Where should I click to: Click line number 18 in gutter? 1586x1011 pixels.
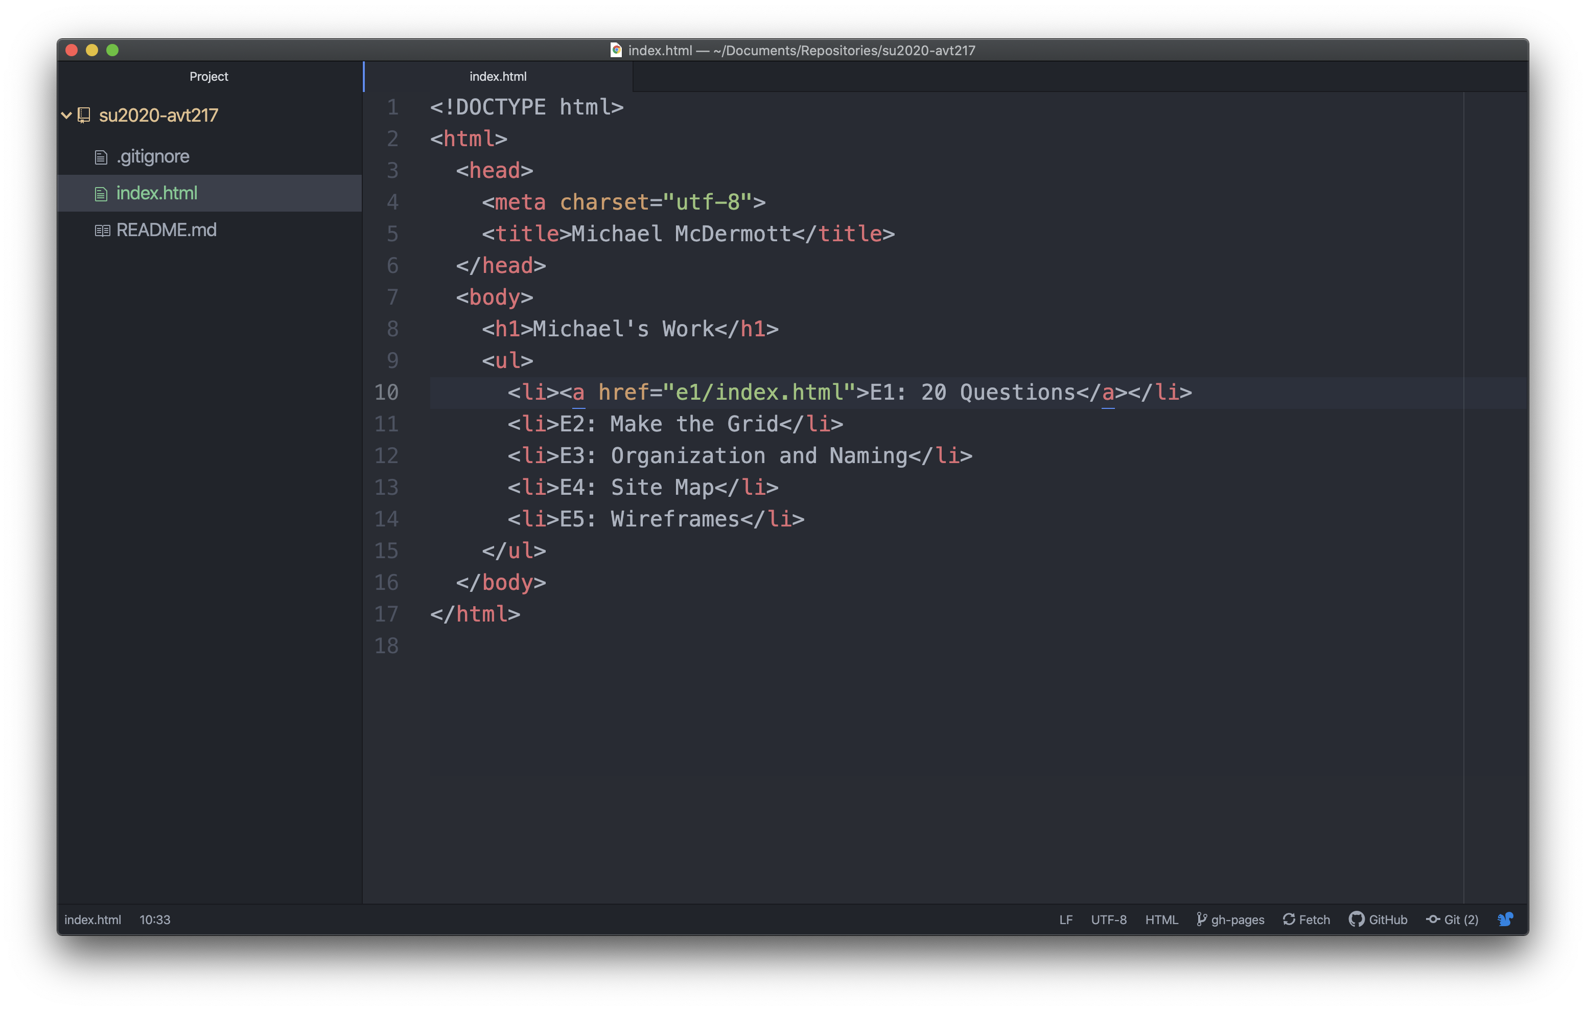(386, 645)
